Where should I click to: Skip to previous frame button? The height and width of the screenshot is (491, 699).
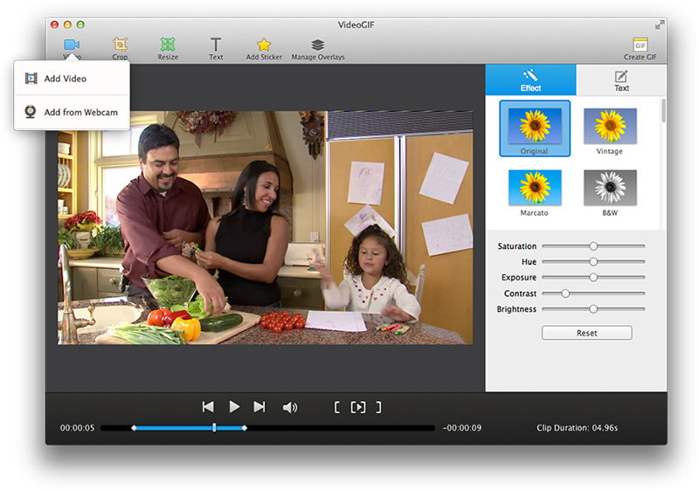tap(208, 407)
